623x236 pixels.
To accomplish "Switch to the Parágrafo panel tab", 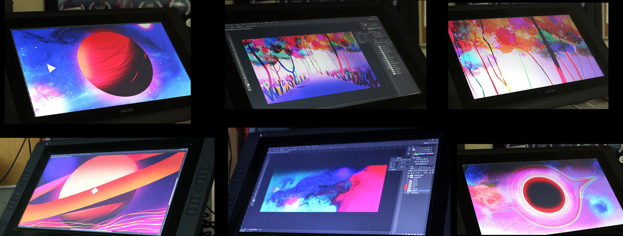I will pyautogui.click(x=399, y=158).
